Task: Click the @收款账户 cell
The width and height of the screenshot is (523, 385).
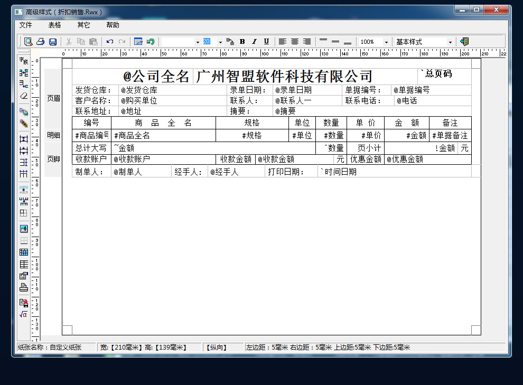Action: 163,159
